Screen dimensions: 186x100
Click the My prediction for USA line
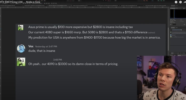point(94,38)
